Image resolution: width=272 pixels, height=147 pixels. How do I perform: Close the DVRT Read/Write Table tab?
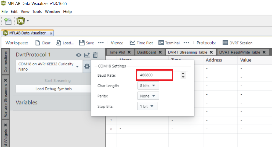point(264,52)
